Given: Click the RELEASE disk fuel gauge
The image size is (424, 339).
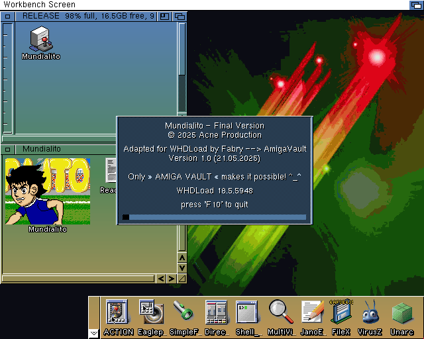Looking at the screenshot, I should [7, 78].
